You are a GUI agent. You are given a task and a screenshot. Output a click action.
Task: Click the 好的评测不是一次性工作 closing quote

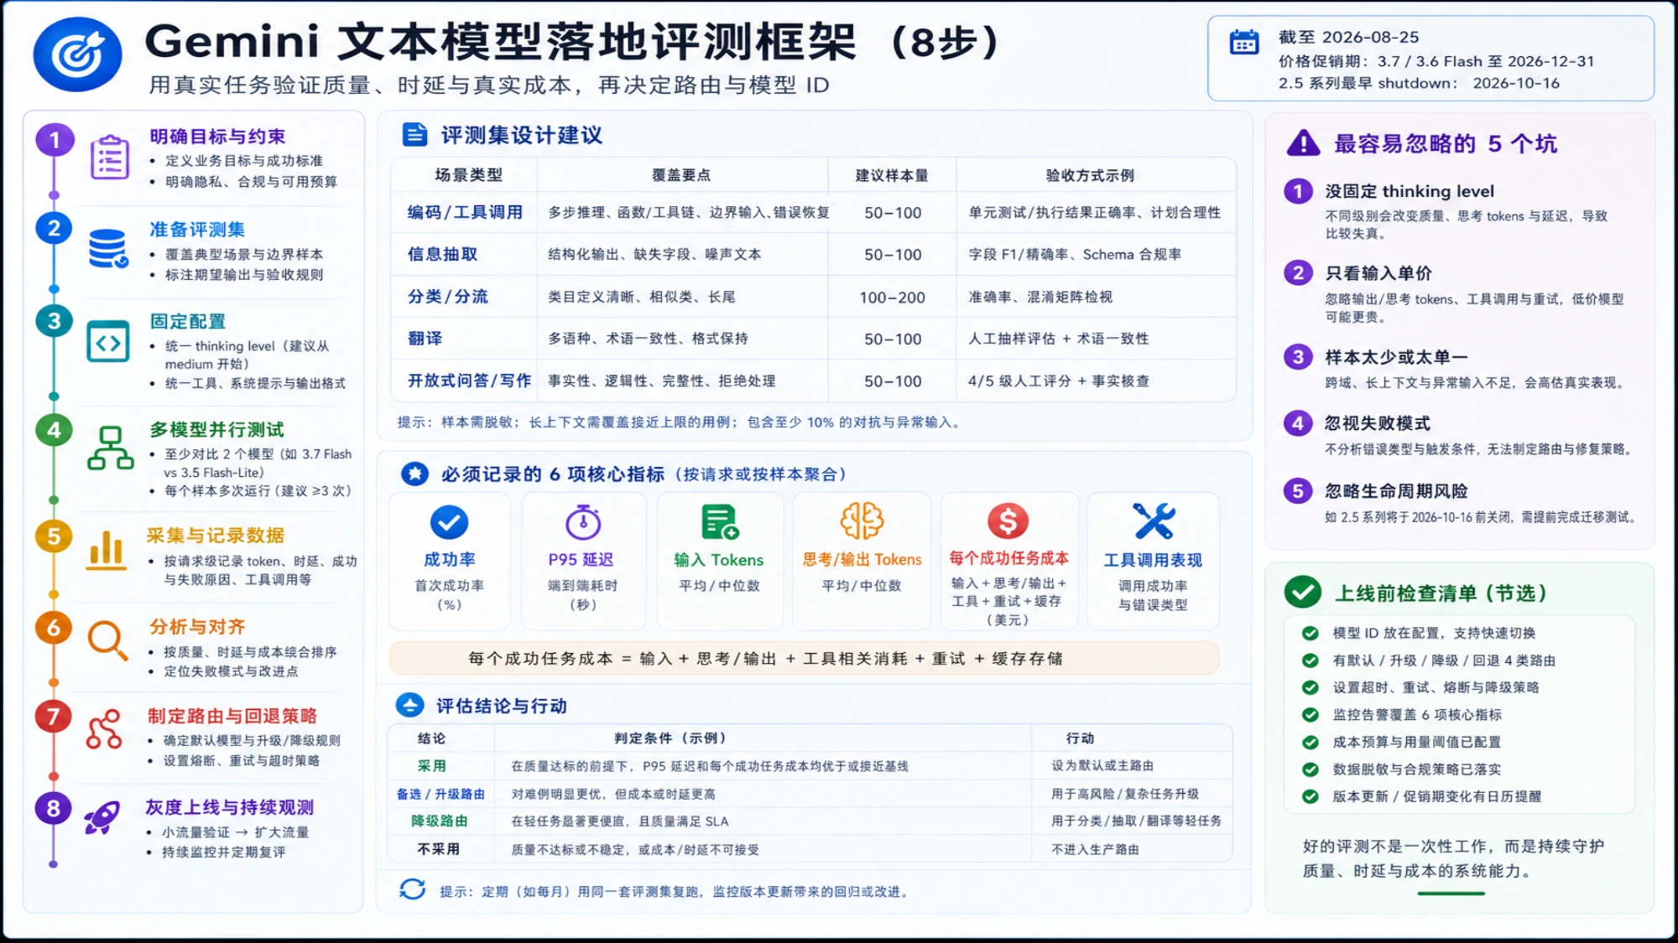pos(1453,858)
